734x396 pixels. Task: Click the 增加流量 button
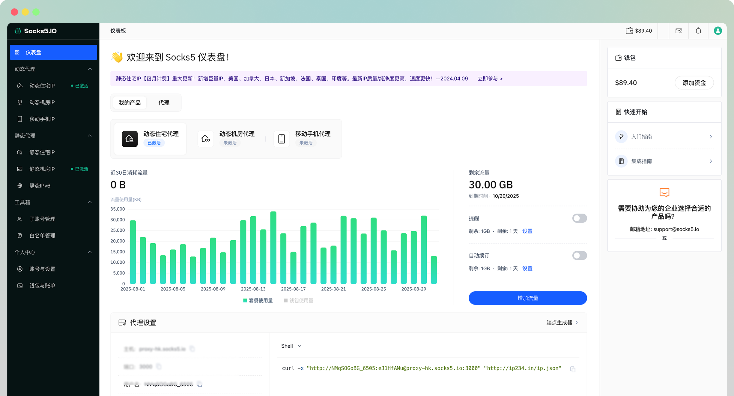(x=527, y=298)
